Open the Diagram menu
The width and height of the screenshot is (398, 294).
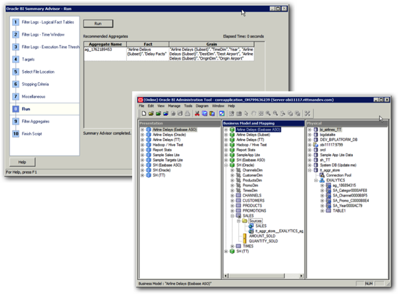click(x=202, y=106)
